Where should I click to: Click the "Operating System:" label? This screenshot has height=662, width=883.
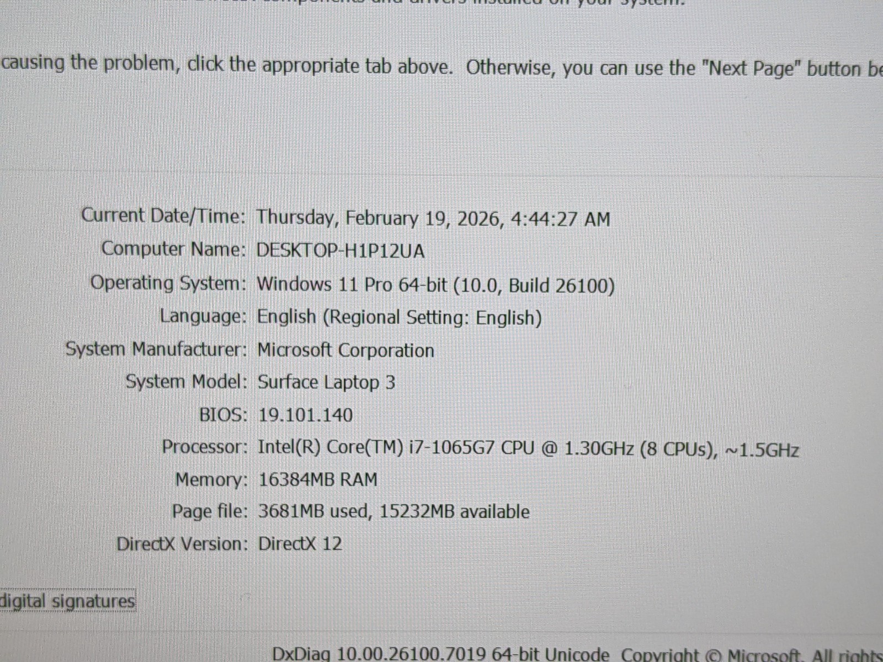(168, 283)
